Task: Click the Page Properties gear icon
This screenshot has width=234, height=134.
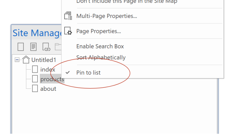Action: point(68,31)
